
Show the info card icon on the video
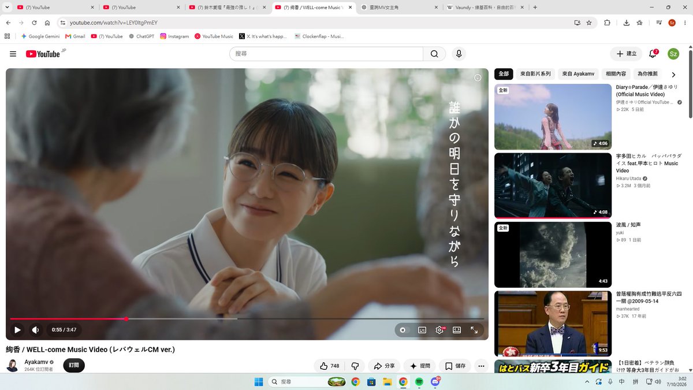click(x=478, y=78)
